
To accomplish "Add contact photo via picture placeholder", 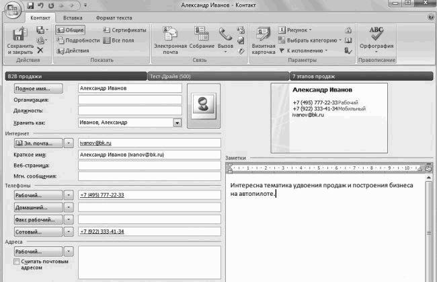I will tap(204, 106).
